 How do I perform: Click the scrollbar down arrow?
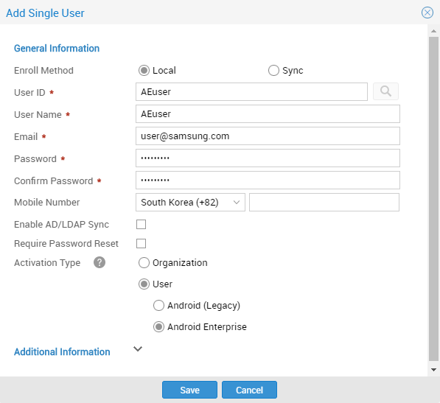[x=433, y=370]
